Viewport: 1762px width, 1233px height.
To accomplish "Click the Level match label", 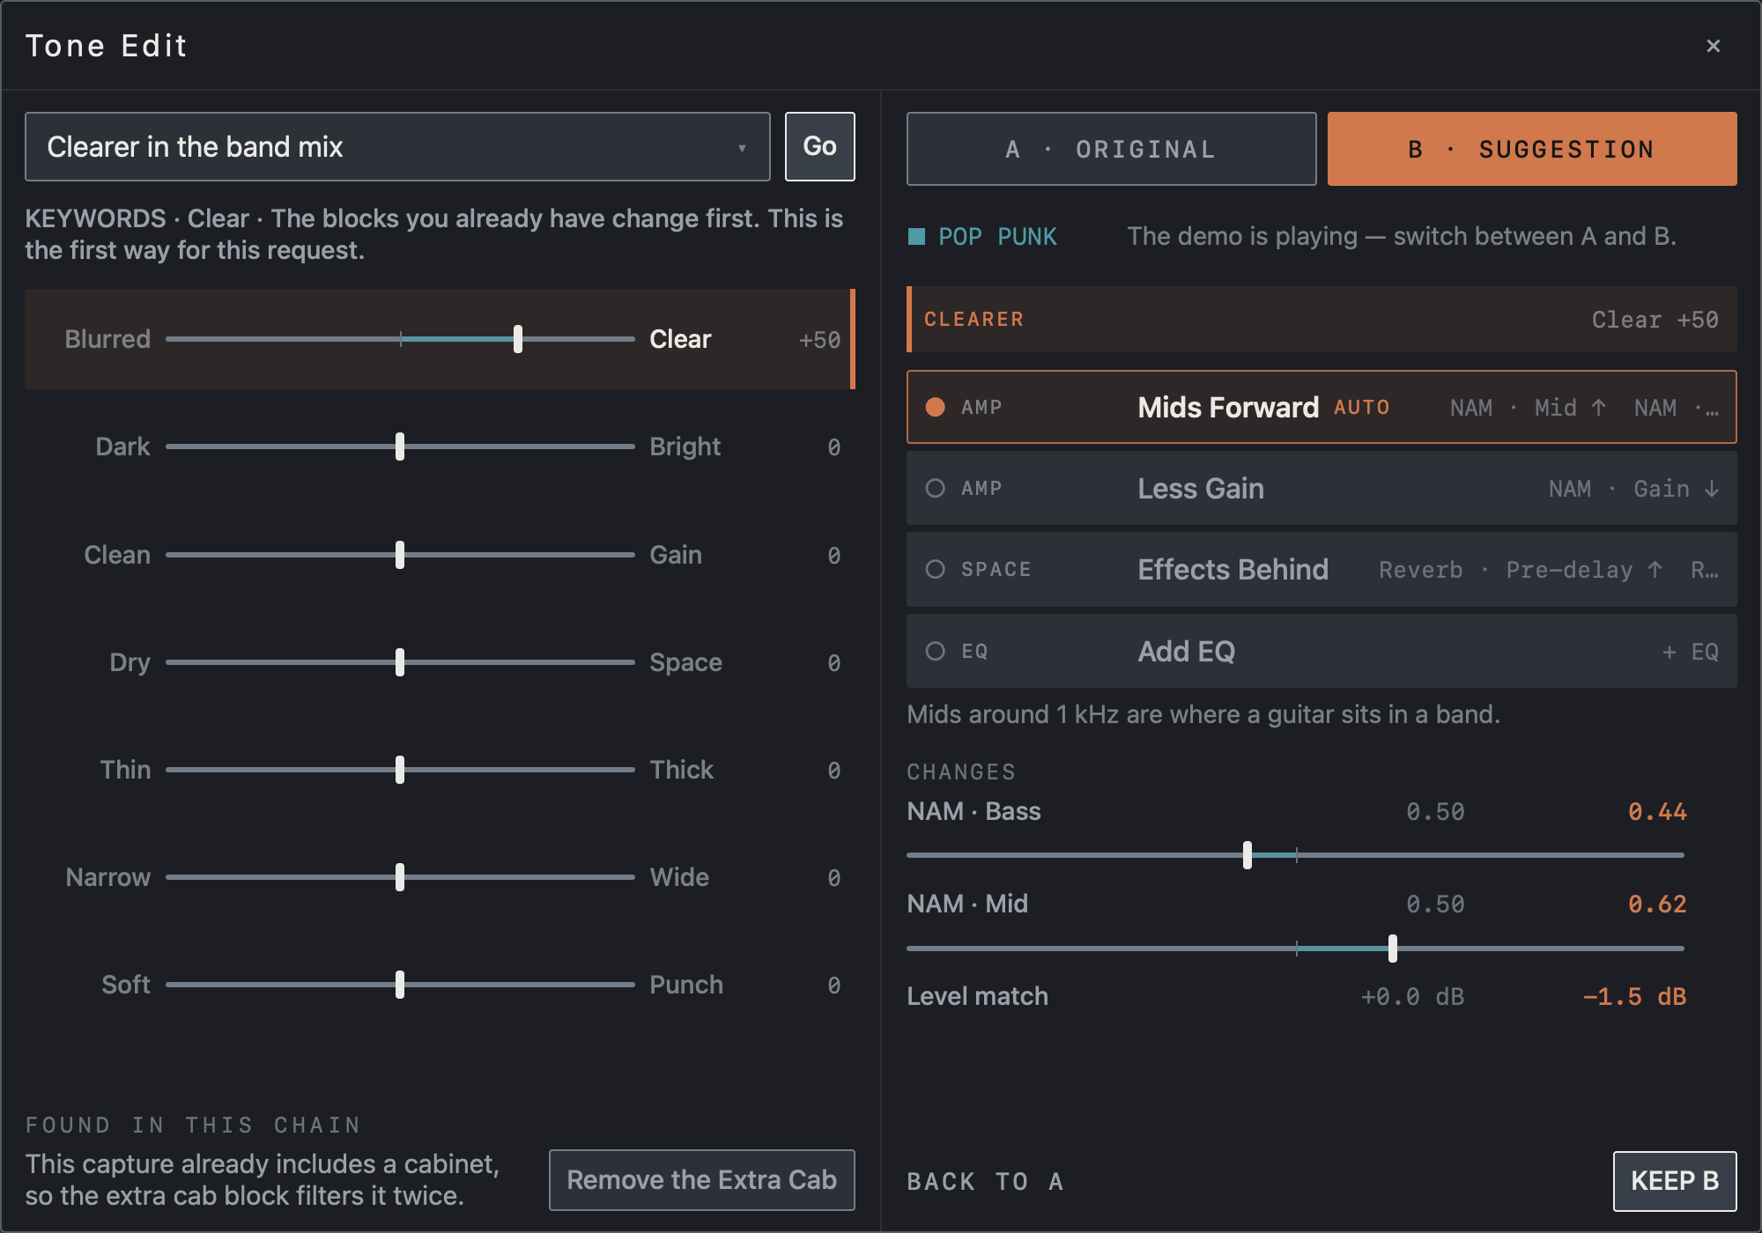I will (978, 996).
